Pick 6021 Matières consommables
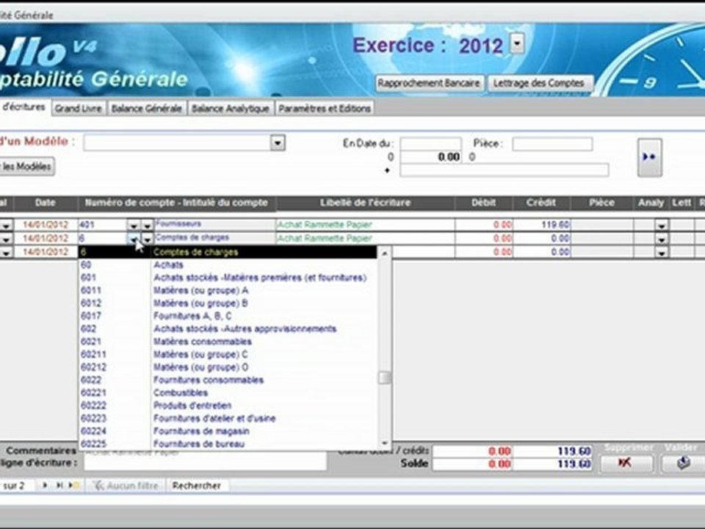 click(x=228, y=342)
